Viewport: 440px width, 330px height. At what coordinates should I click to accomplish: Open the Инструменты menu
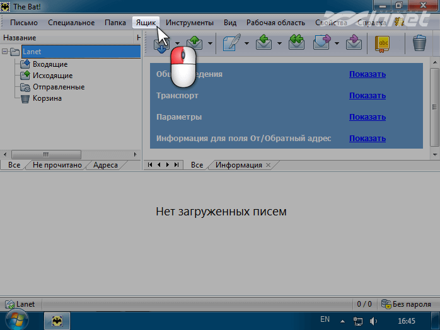(190, 23)
